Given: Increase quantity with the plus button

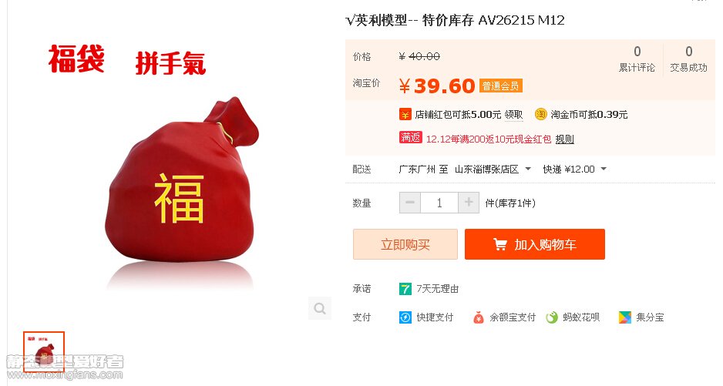Looking at the screenshot, I should (x=469, y=203).
